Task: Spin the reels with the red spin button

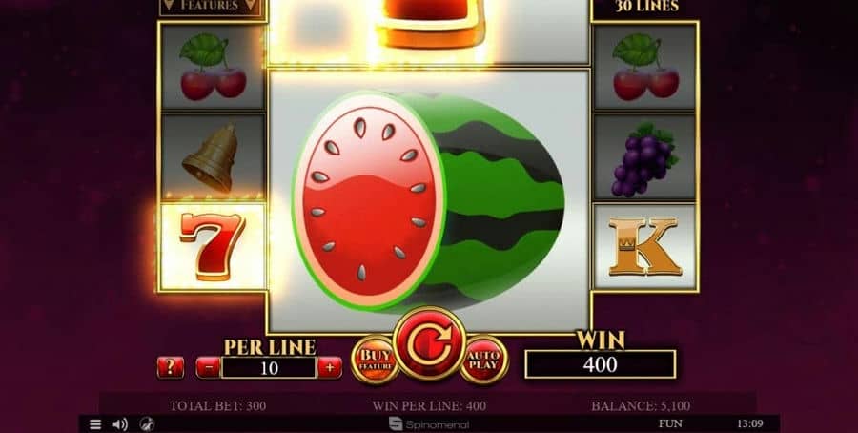Action: pyautogui.click(x=430, y=343)
